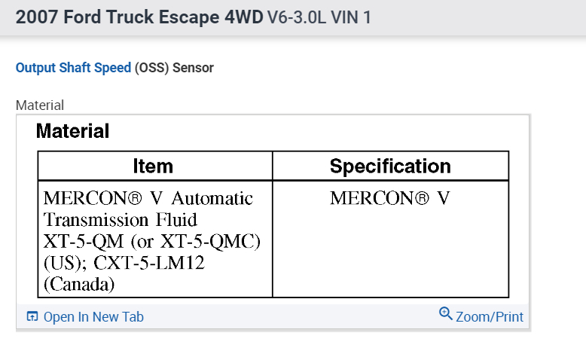Open the Output Shaft Speed link
Screen dimensions: 586x360
tap(73, 68)
